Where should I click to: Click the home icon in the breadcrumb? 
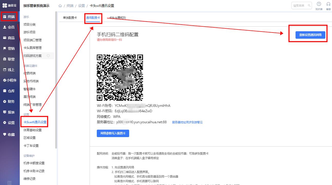click(60, 6)
